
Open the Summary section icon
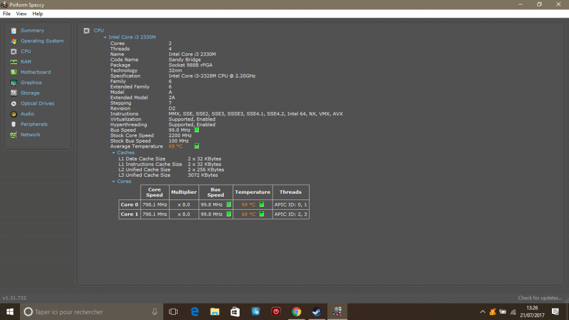click(14, 31)
